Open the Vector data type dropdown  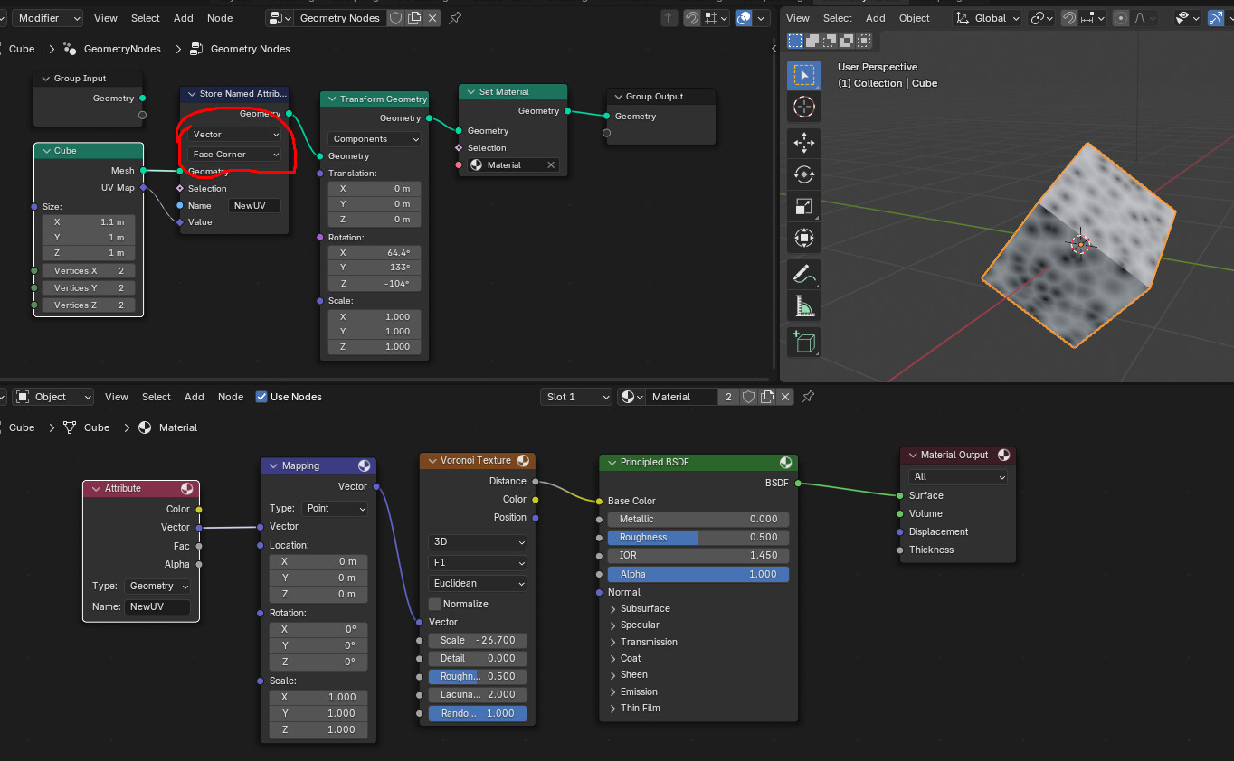pos(235,135)
